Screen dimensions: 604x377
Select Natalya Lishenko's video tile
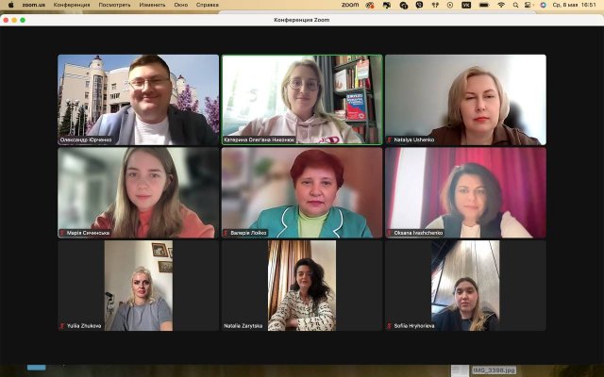click(x=465, y=99)
